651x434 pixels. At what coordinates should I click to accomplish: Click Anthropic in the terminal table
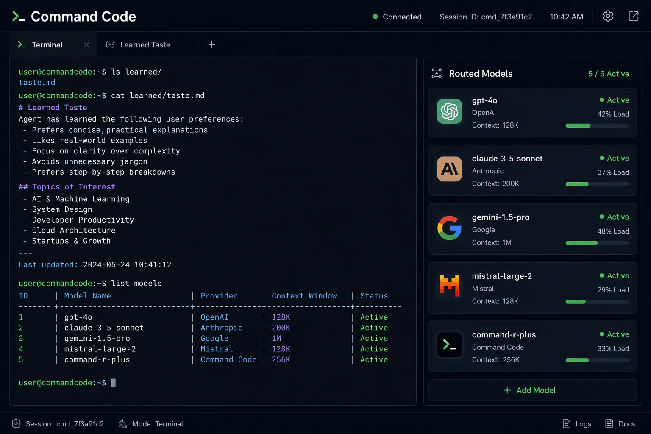pos(222,328)
